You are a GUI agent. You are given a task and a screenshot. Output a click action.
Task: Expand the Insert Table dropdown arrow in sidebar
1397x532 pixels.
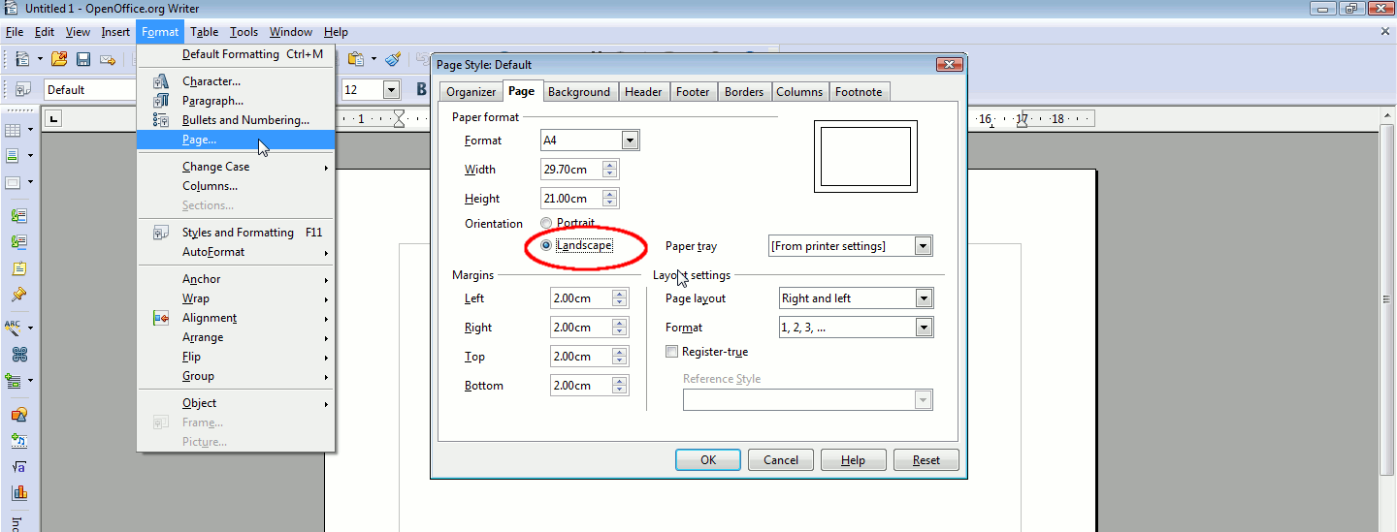[31, 129]
